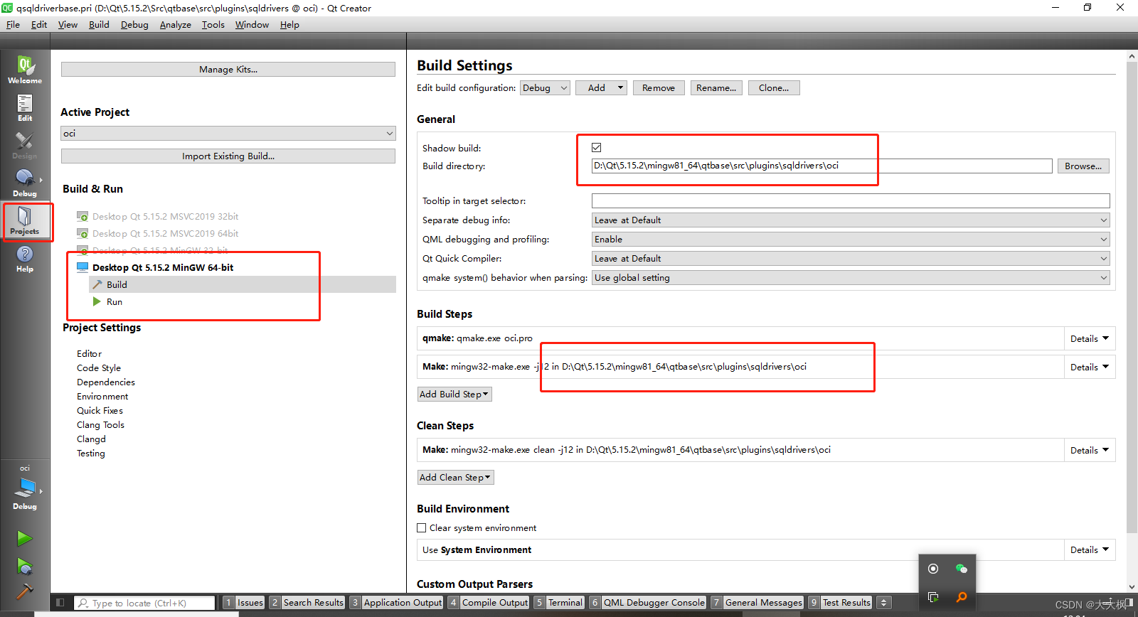1138x617 pixels.
Task: Start debugging with the Run-debug button
Action: [25, 567]
